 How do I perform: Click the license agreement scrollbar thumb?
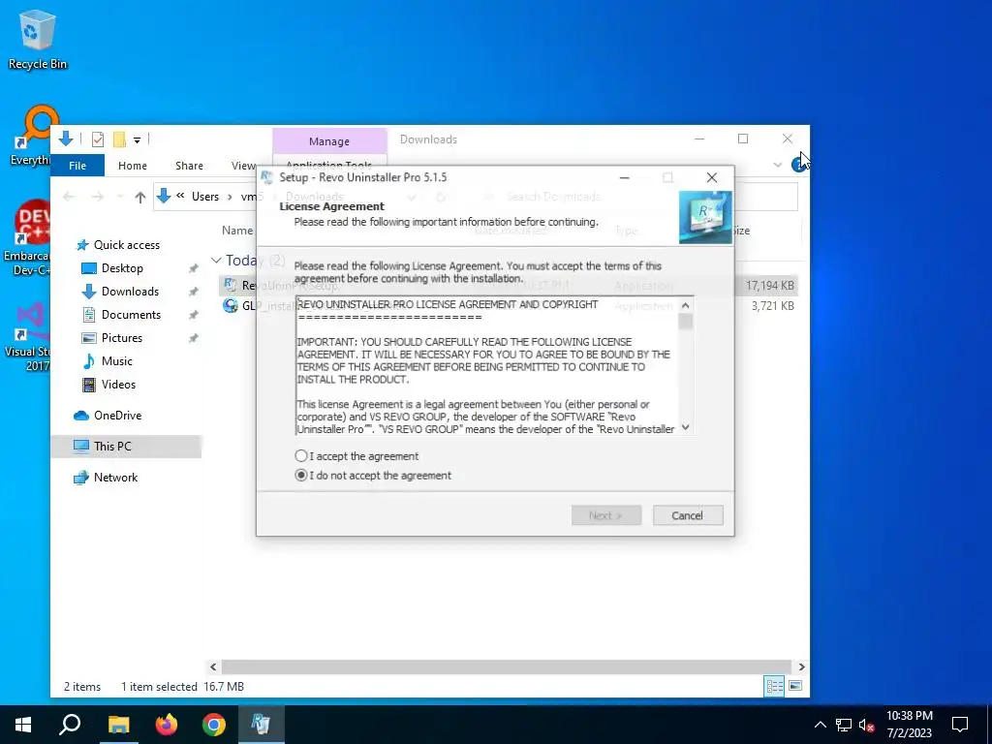click(x=685, y=322)
